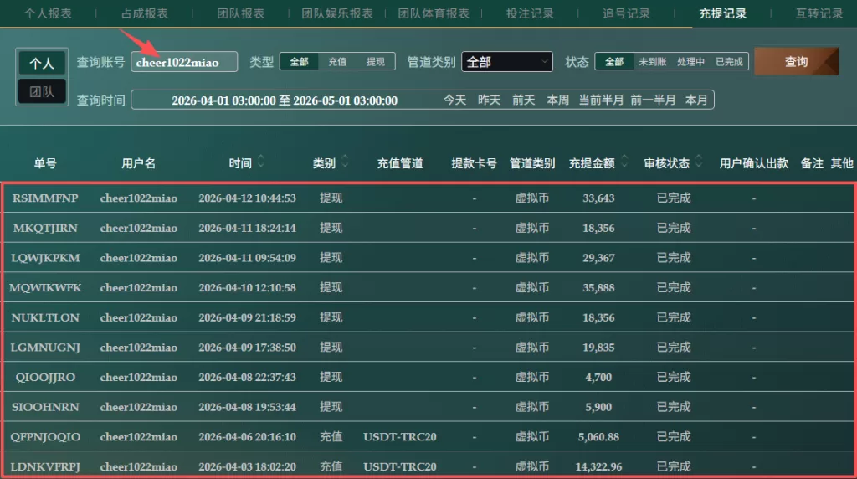Filter type by 充值
857x479 pixels.
pos(337,62)
